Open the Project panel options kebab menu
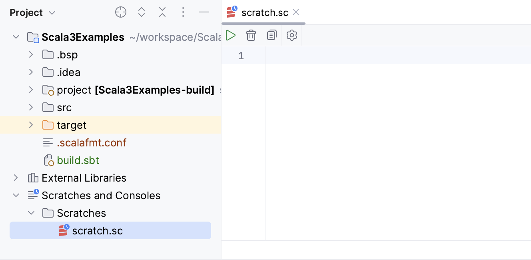This screenshot has width=531, height=260. [183, 12]
